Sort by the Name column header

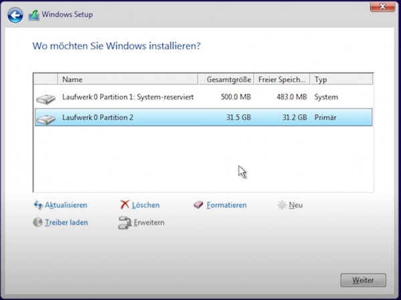[128, 79]
